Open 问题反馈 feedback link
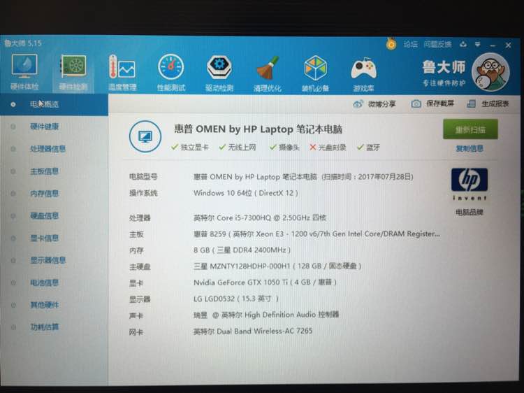Viewport: 524px width, 393px height. [x=437, y=44]
